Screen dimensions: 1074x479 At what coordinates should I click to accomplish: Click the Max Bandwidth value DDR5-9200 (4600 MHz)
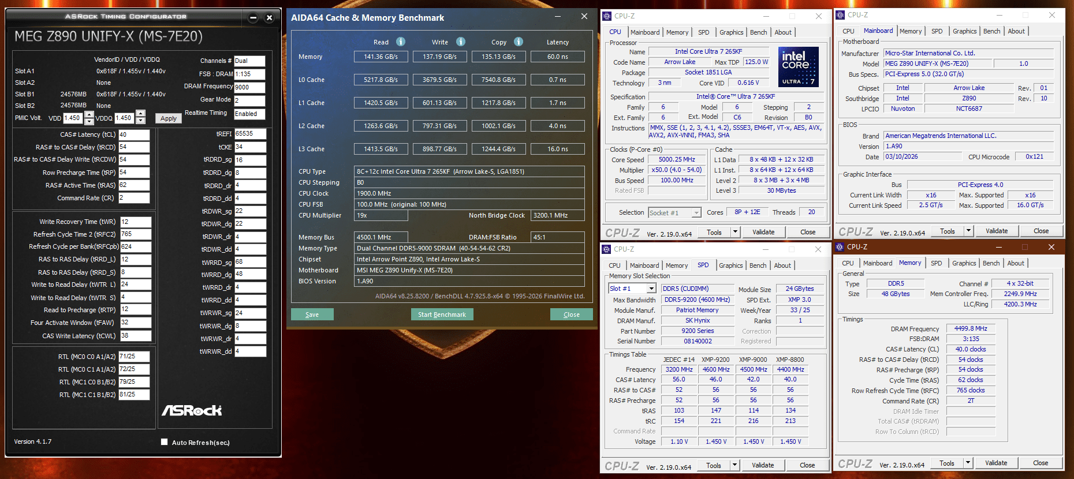pyautogui.click(x=698, y=300)
